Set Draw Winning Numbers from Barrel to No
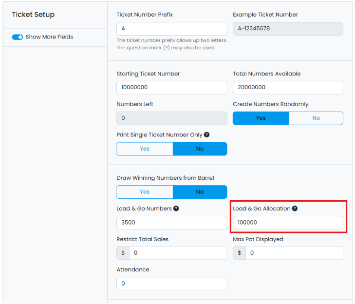 (200, 192)
